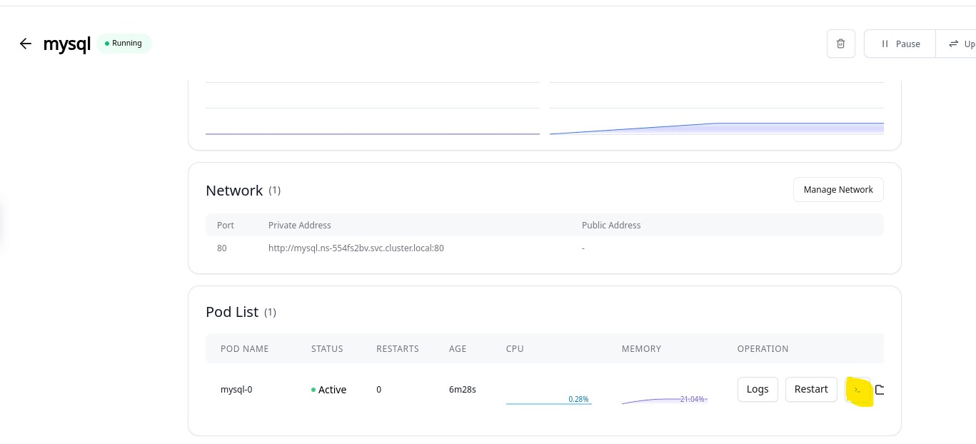Copy the private address URL

356,248
